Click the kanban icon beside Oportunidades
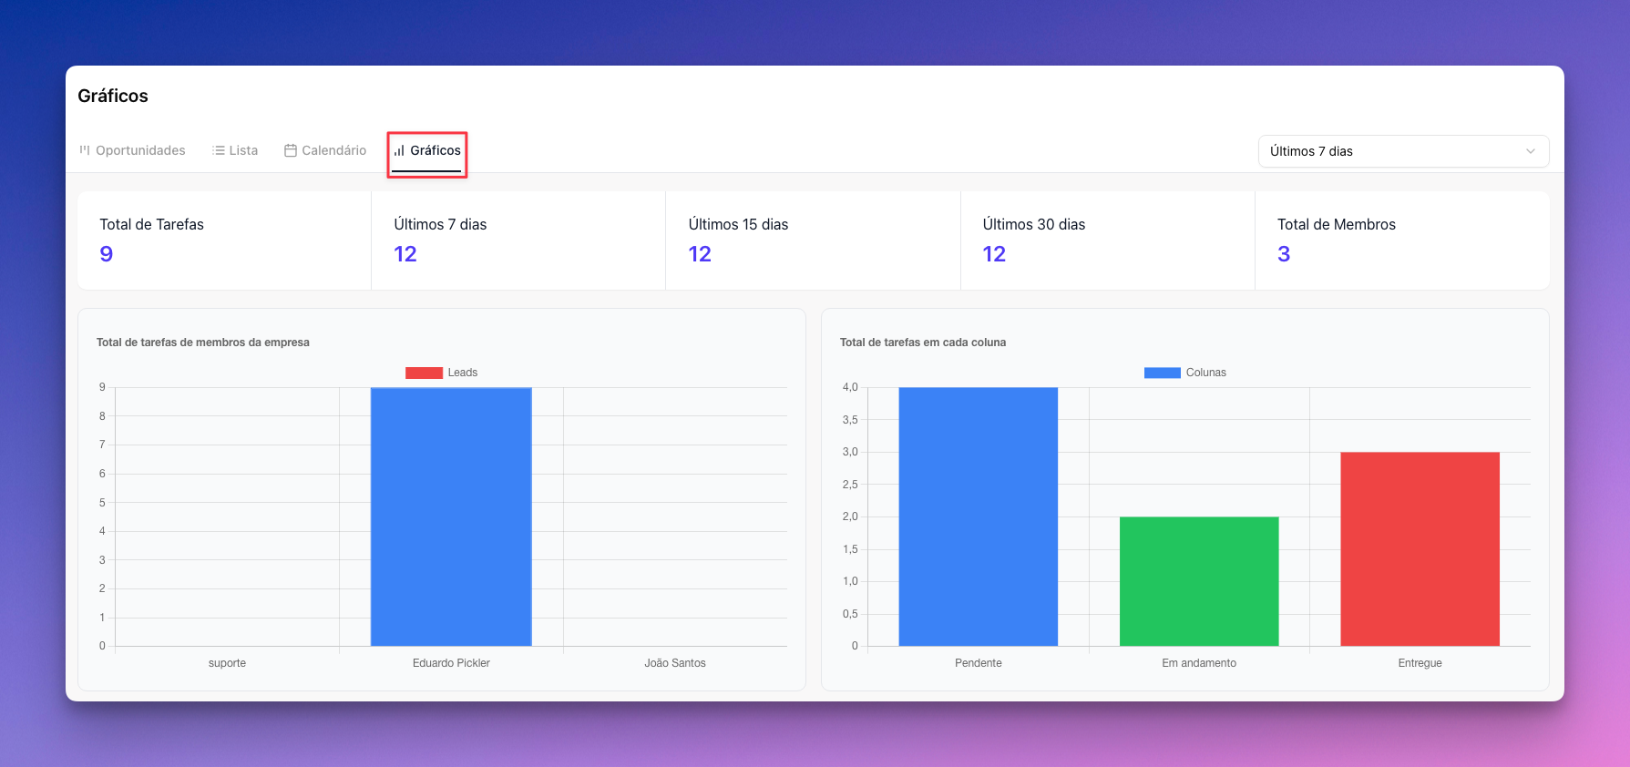The width and height of the screenshot is (1630, 767). pyautogui.click(x=85, y=150)
